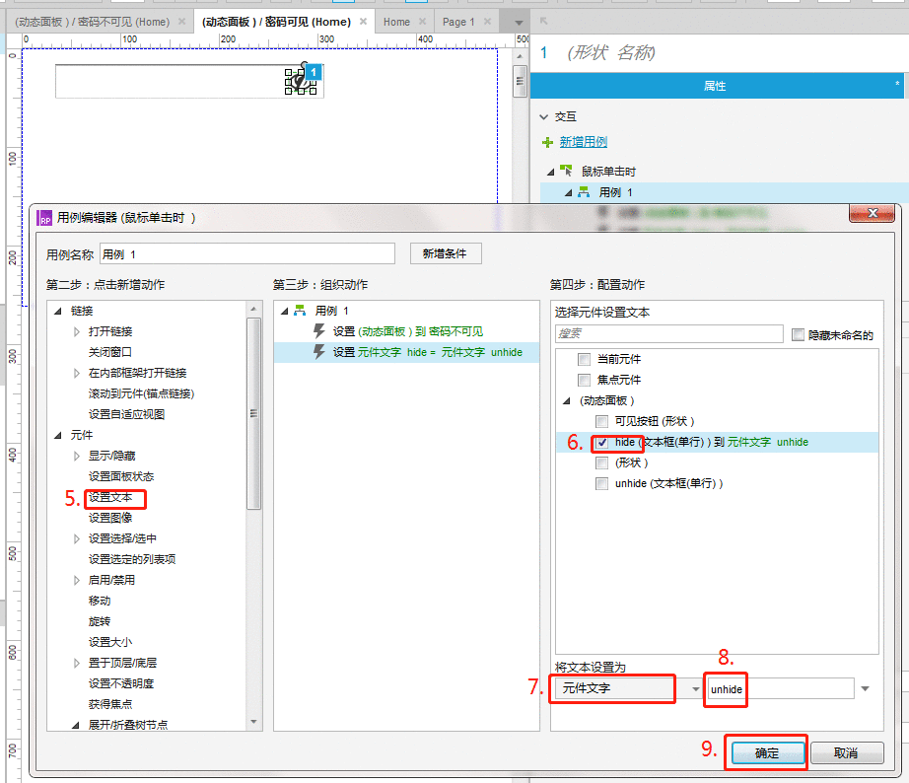
Task: Switch to the Page 1 tab
Action: 458,22
